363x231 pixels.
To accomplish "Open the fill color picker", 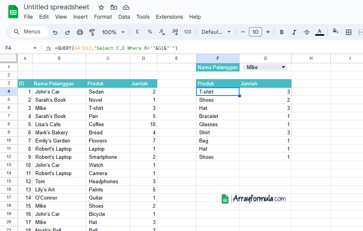I will coord(335,32).
